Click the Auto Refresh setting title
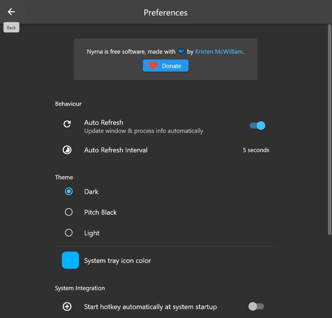 click(x=104, y=122)
